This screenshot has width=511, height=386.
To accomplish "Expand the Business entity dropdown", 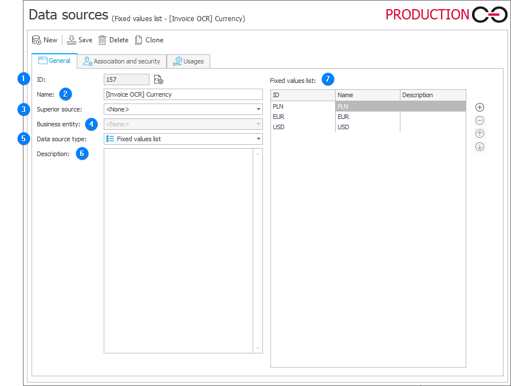I will coord(258,124).
